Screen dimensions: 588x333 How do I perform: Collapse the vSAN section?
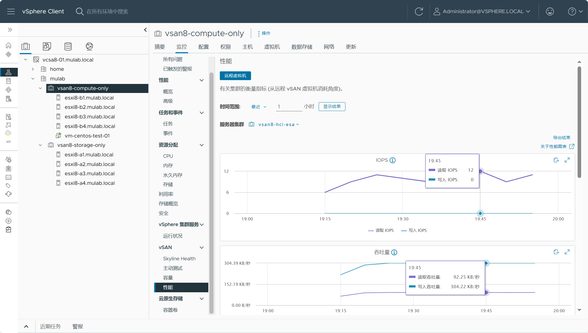coord(202,247)
